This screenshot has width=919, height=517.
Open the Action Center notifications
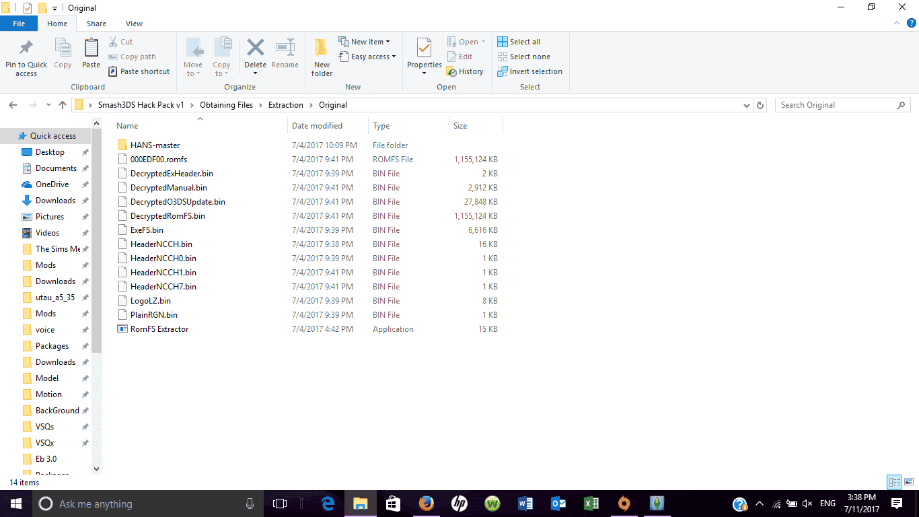point(897,504)
